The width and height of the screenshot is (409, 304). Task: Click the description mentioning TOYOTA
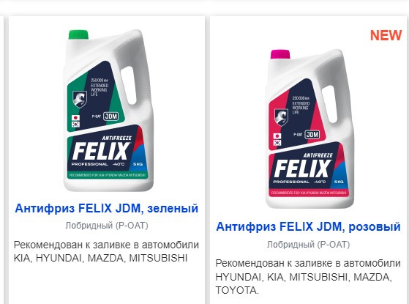pos(308,277)
